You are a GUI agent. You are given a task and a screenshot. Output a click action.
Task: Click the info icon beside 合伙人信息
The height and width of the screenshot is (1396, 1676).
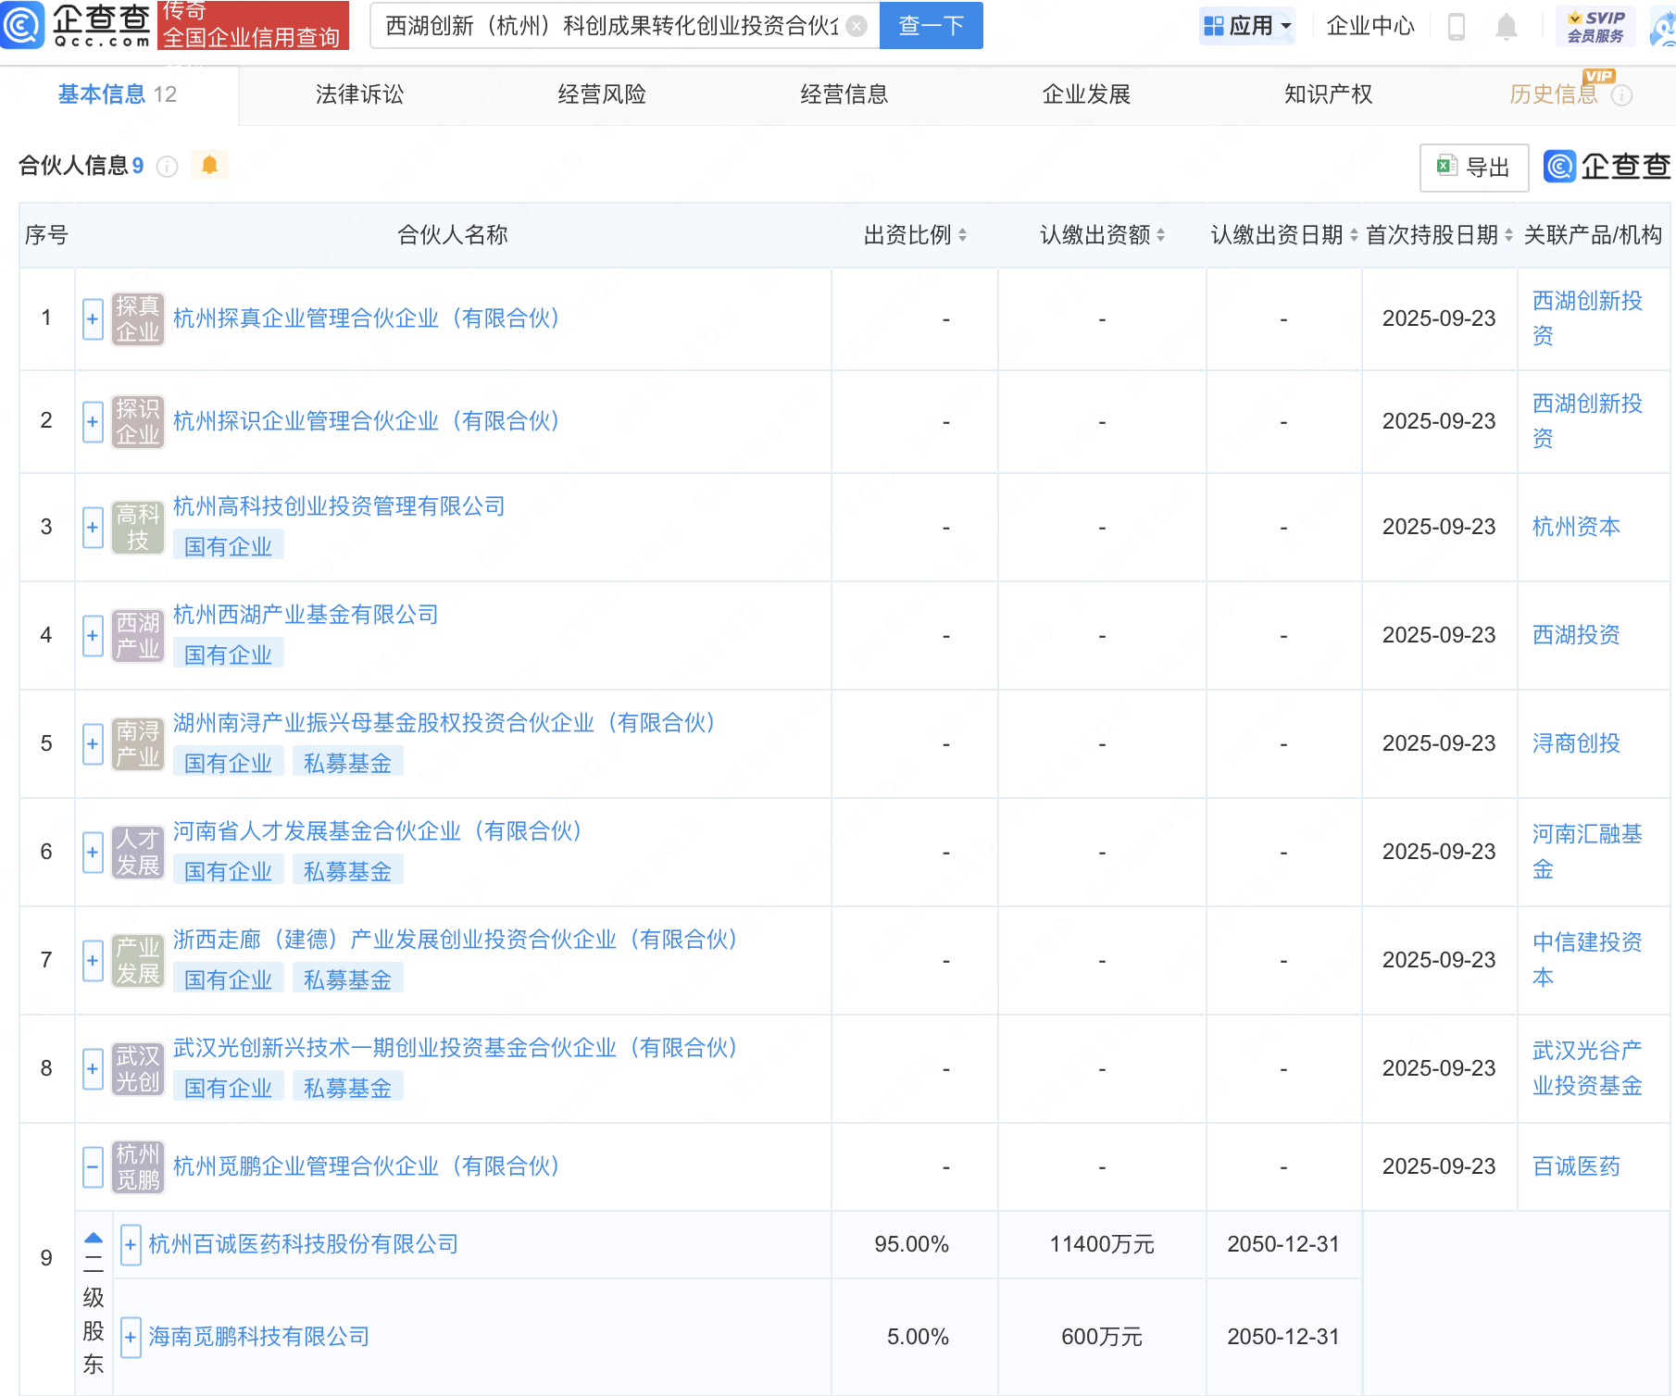click(x=167, y=166)
